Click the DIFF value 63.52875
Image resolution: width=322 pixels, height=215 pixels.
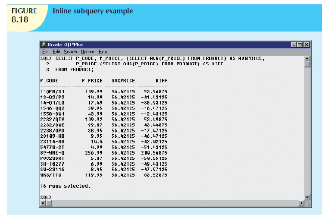156,175
